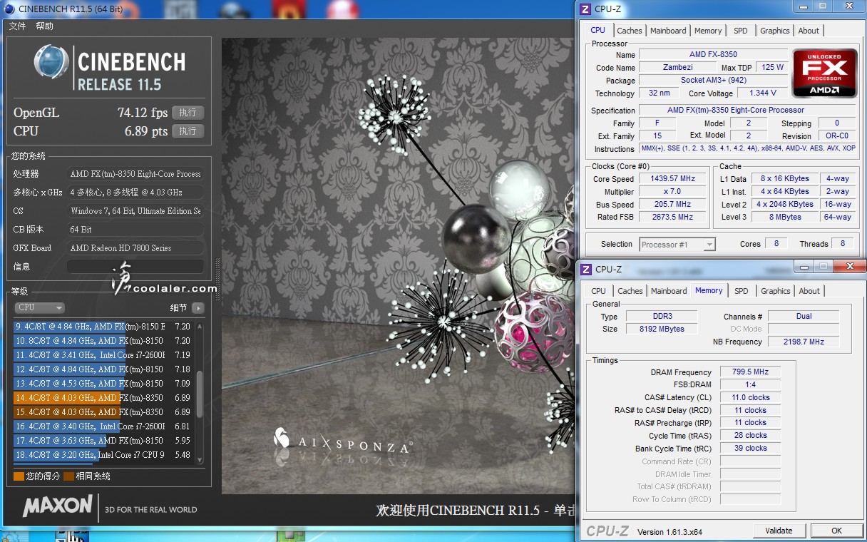867x542 pixels.
Task: Click the Code Name field Zambezi
Action: 676,68
